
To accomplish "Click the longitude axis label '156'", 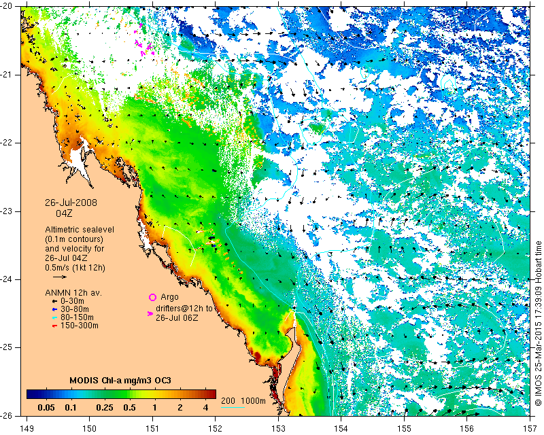I will 467,429.
